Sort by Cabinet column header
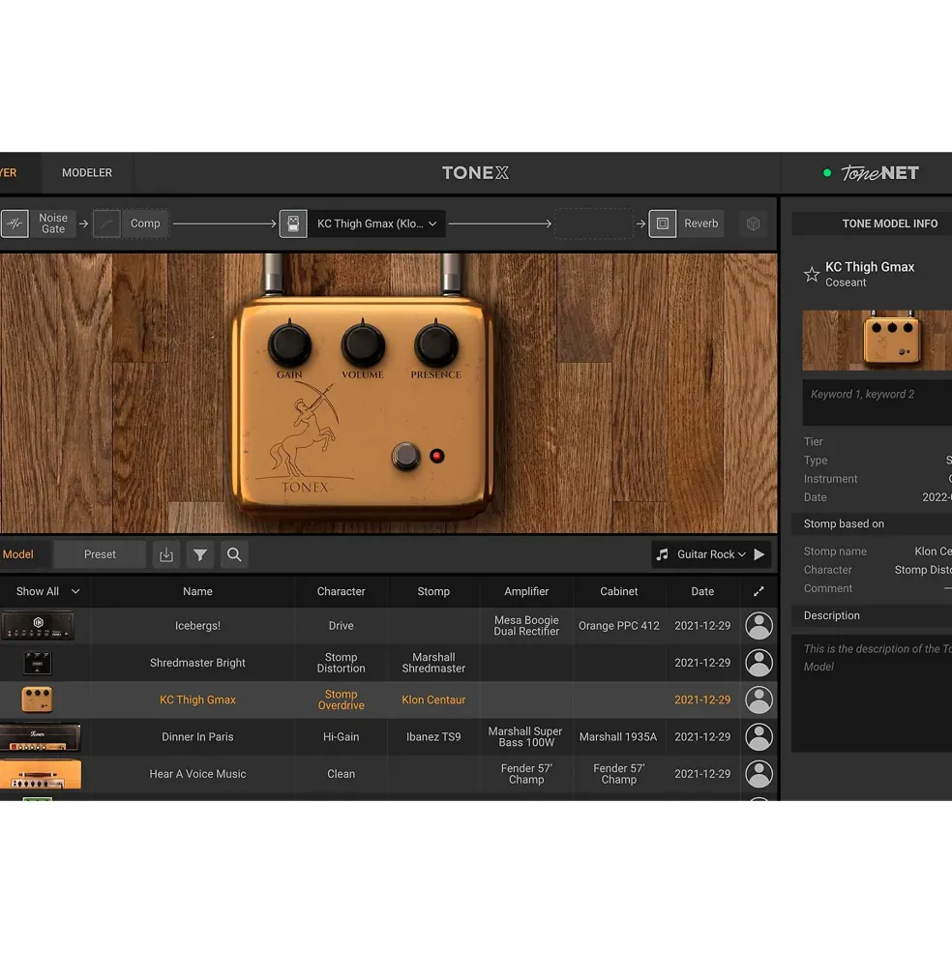The width and height of the screenshot is (952, 953). click(619, 591)
